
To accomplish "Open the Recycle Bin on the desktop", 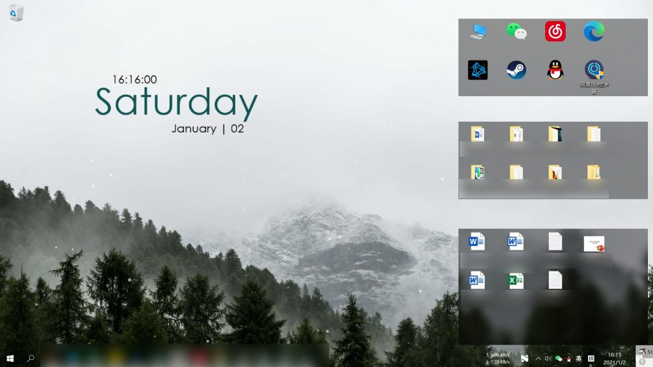I will point(17,13).
